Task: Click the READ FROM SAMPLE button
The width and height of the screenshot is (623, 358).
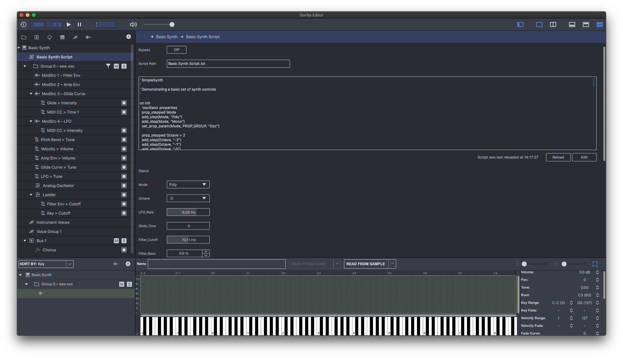Action: [x=366, y=264]
